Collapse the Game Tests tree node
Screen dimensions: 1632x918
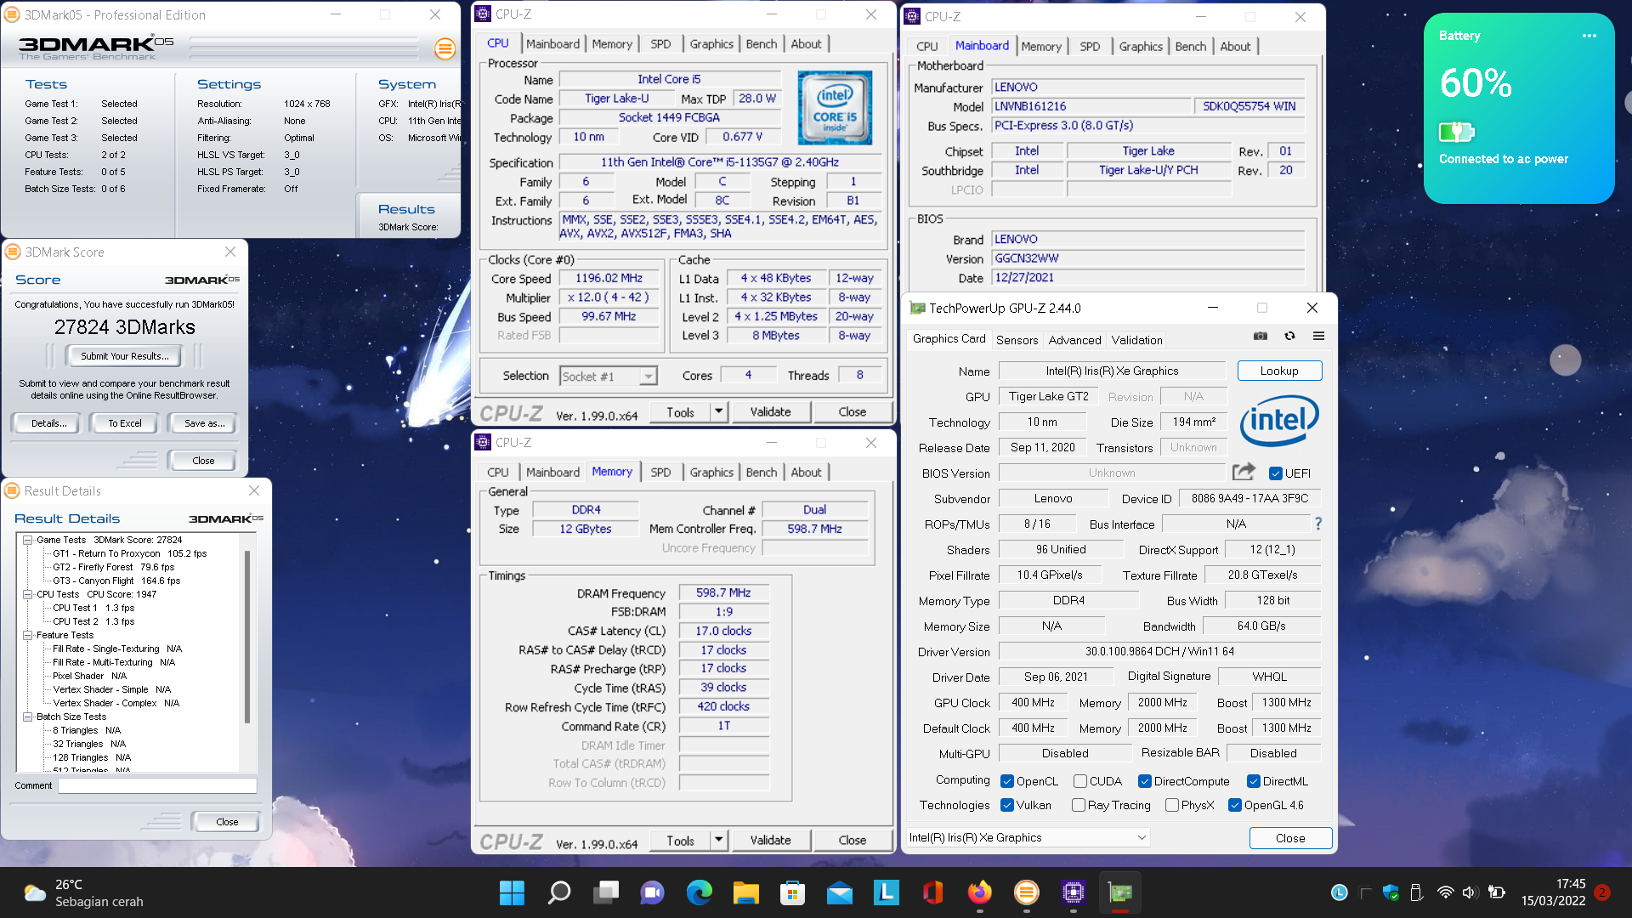(27, 540)
